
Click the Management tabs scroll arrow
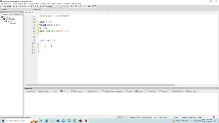[x=22, y=14]
